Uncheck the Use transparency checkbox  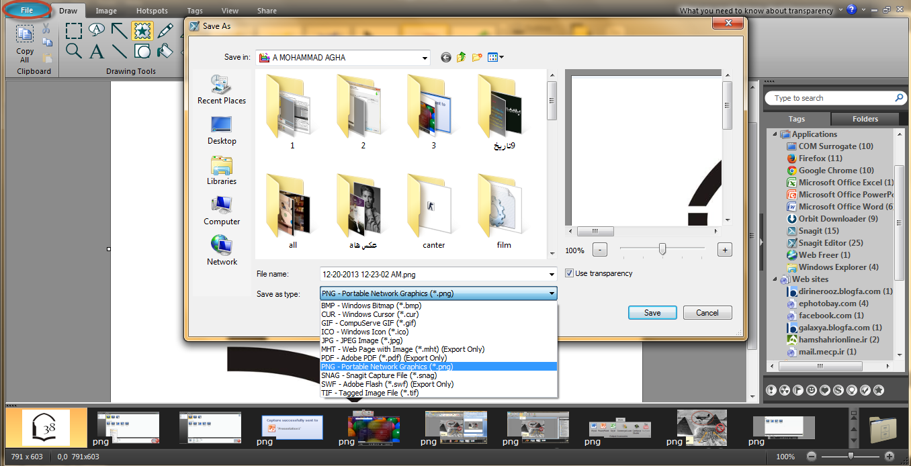569,273
